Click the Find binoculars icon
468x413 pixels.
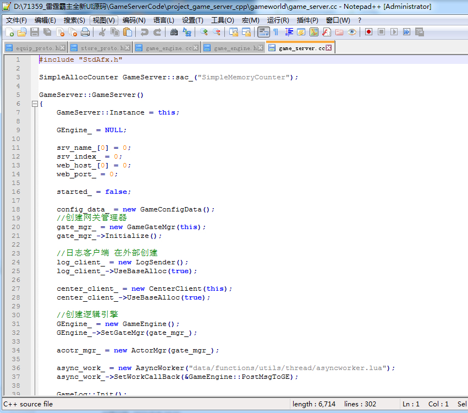(174, 32)
